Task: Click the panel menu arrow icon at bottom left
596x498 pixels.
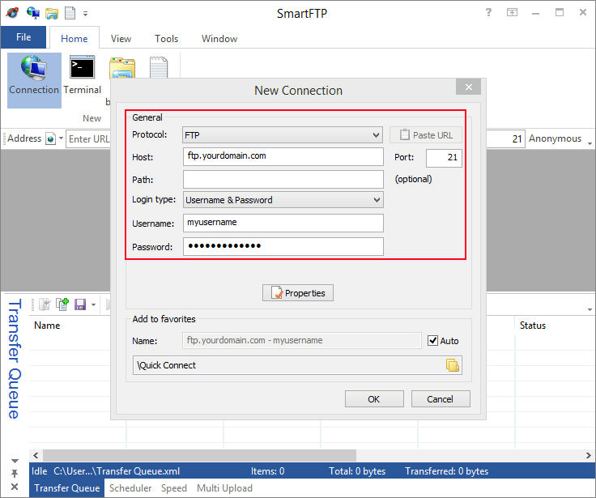Action: [x=15, y=461]
